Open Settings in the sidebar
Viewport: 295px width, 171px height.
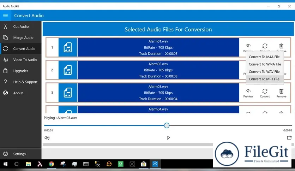(x=21, y=154)
